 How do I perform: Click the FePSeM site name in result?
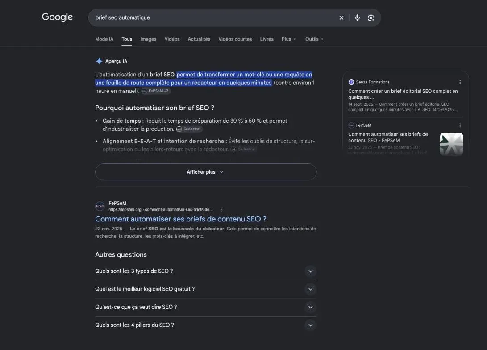click(x=117, y=204)
